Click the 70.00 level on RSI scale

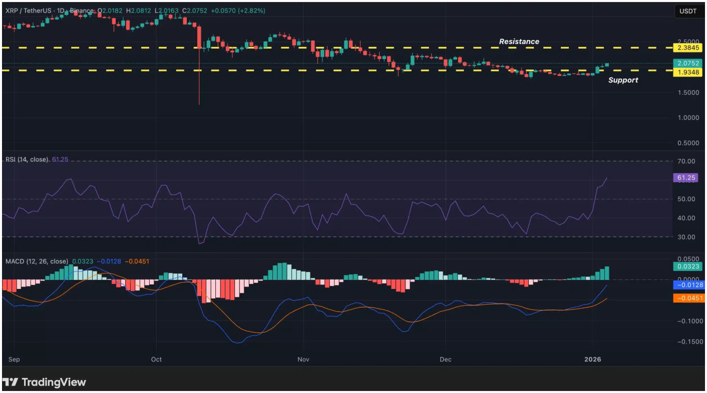(x=686, y=161)
